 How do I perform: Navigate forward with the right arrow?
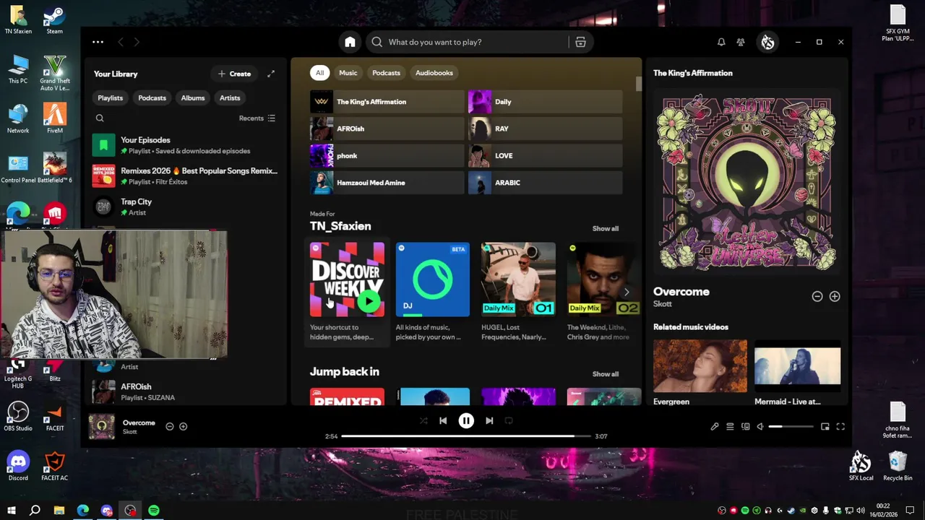tap(137, 42)
